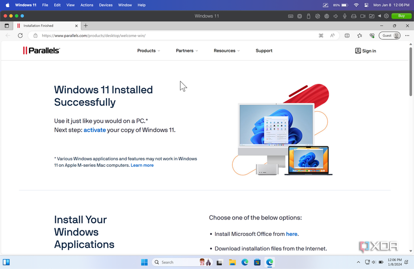Open the Edit menu in macOS menu bar
Screen dimensions: 414x269
[57, 5]
